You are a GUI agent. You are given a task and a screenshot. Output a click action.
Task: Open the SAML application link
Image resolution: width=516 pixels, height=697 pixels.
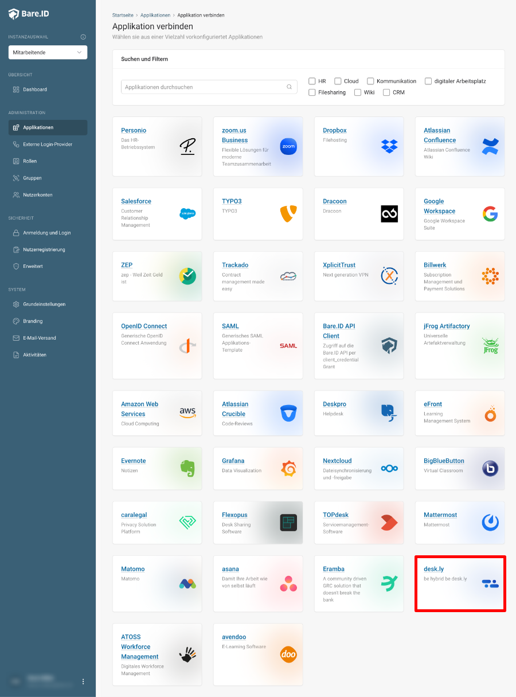(x=230, y=326)
